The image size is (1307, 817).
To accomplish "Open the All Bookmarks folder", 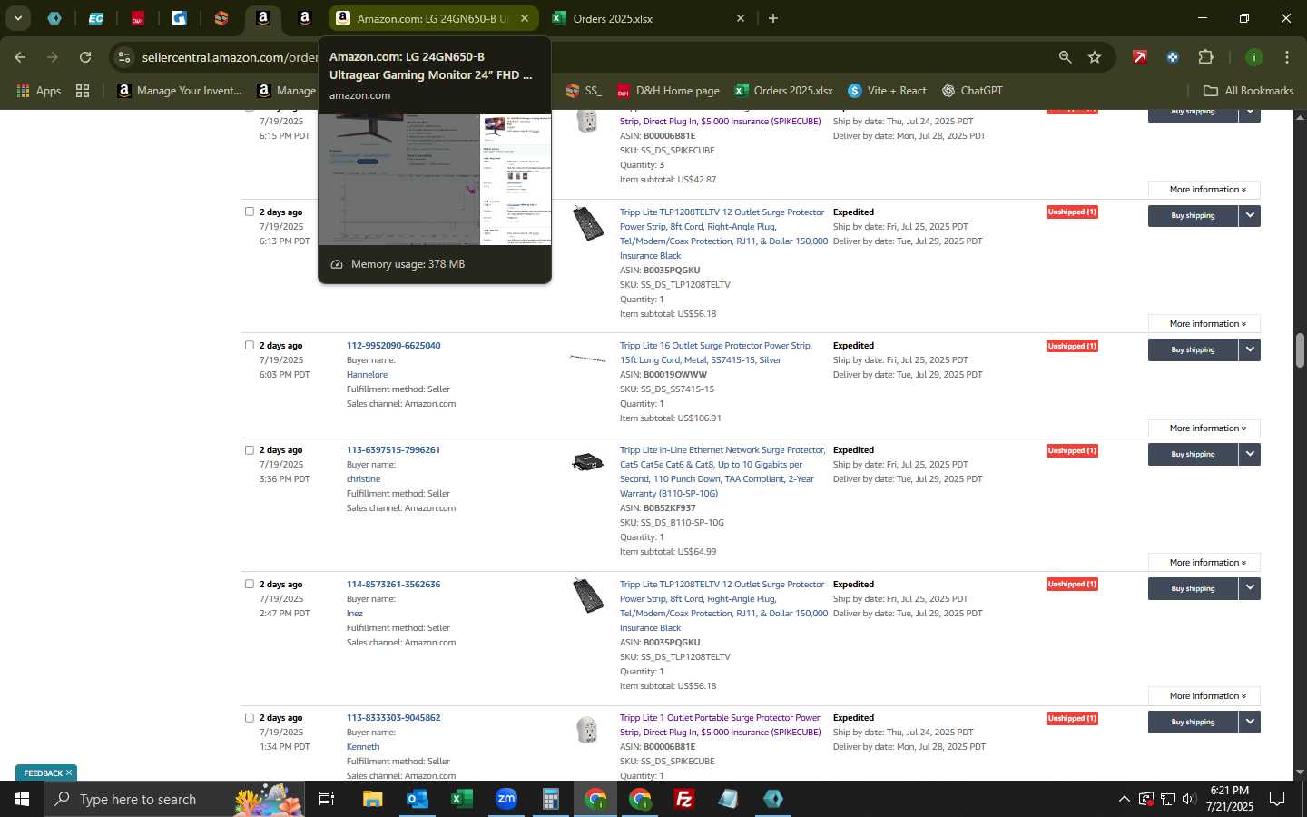I will pos(1248,91).
